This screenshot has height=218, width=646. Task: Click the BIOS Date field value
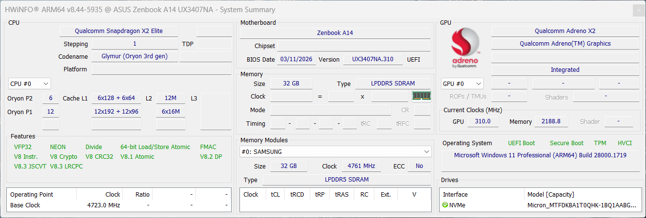[x=297, y=60]
